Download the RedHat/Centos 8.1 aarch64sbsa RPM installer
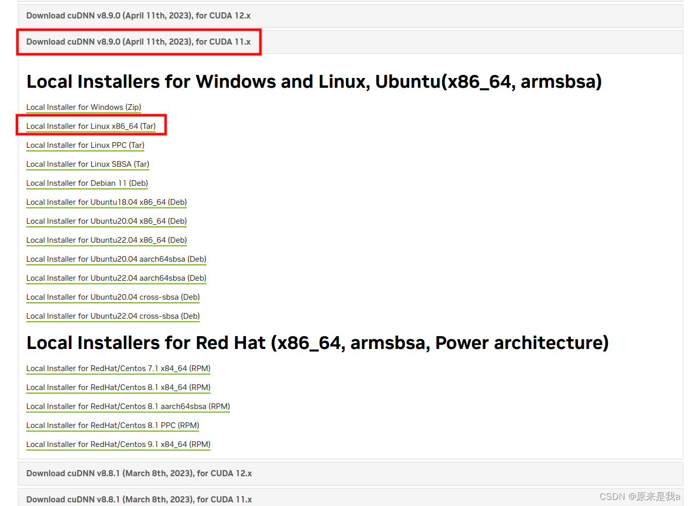The width and height of the screenshot is (688, 506). [128, 406]
